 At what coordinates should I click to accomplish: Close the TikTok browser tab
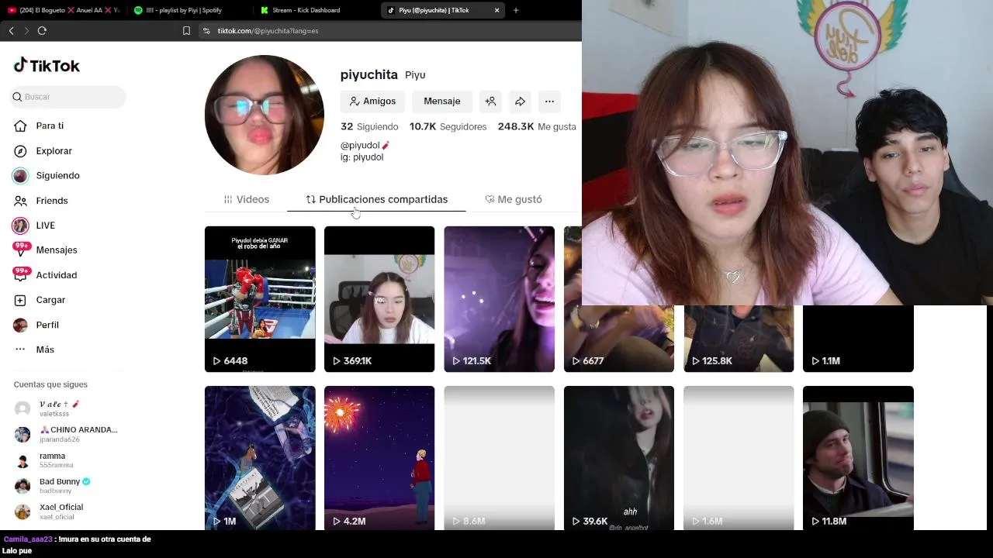point(496,10)
